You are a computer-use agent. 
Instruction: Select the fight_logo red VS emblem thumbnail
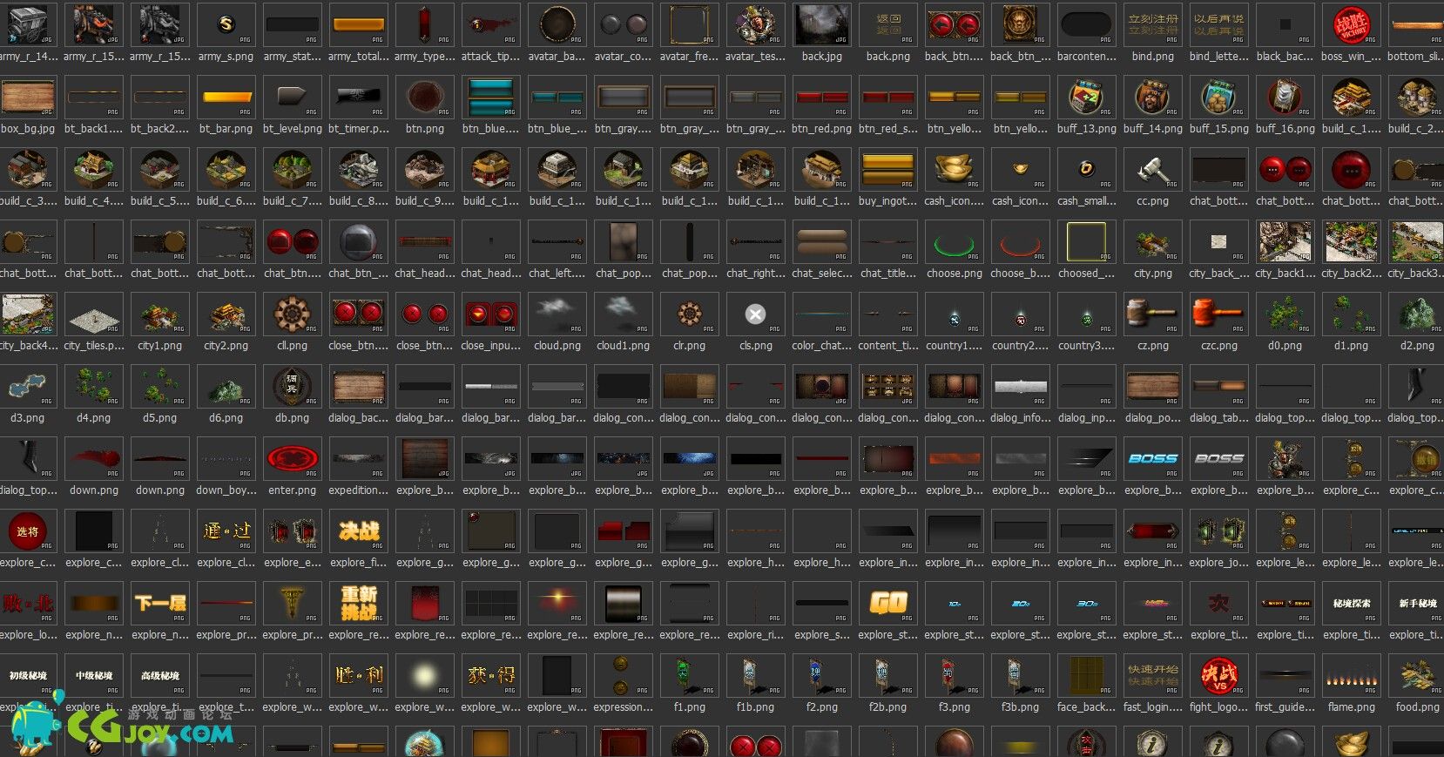pos(1219,675)
